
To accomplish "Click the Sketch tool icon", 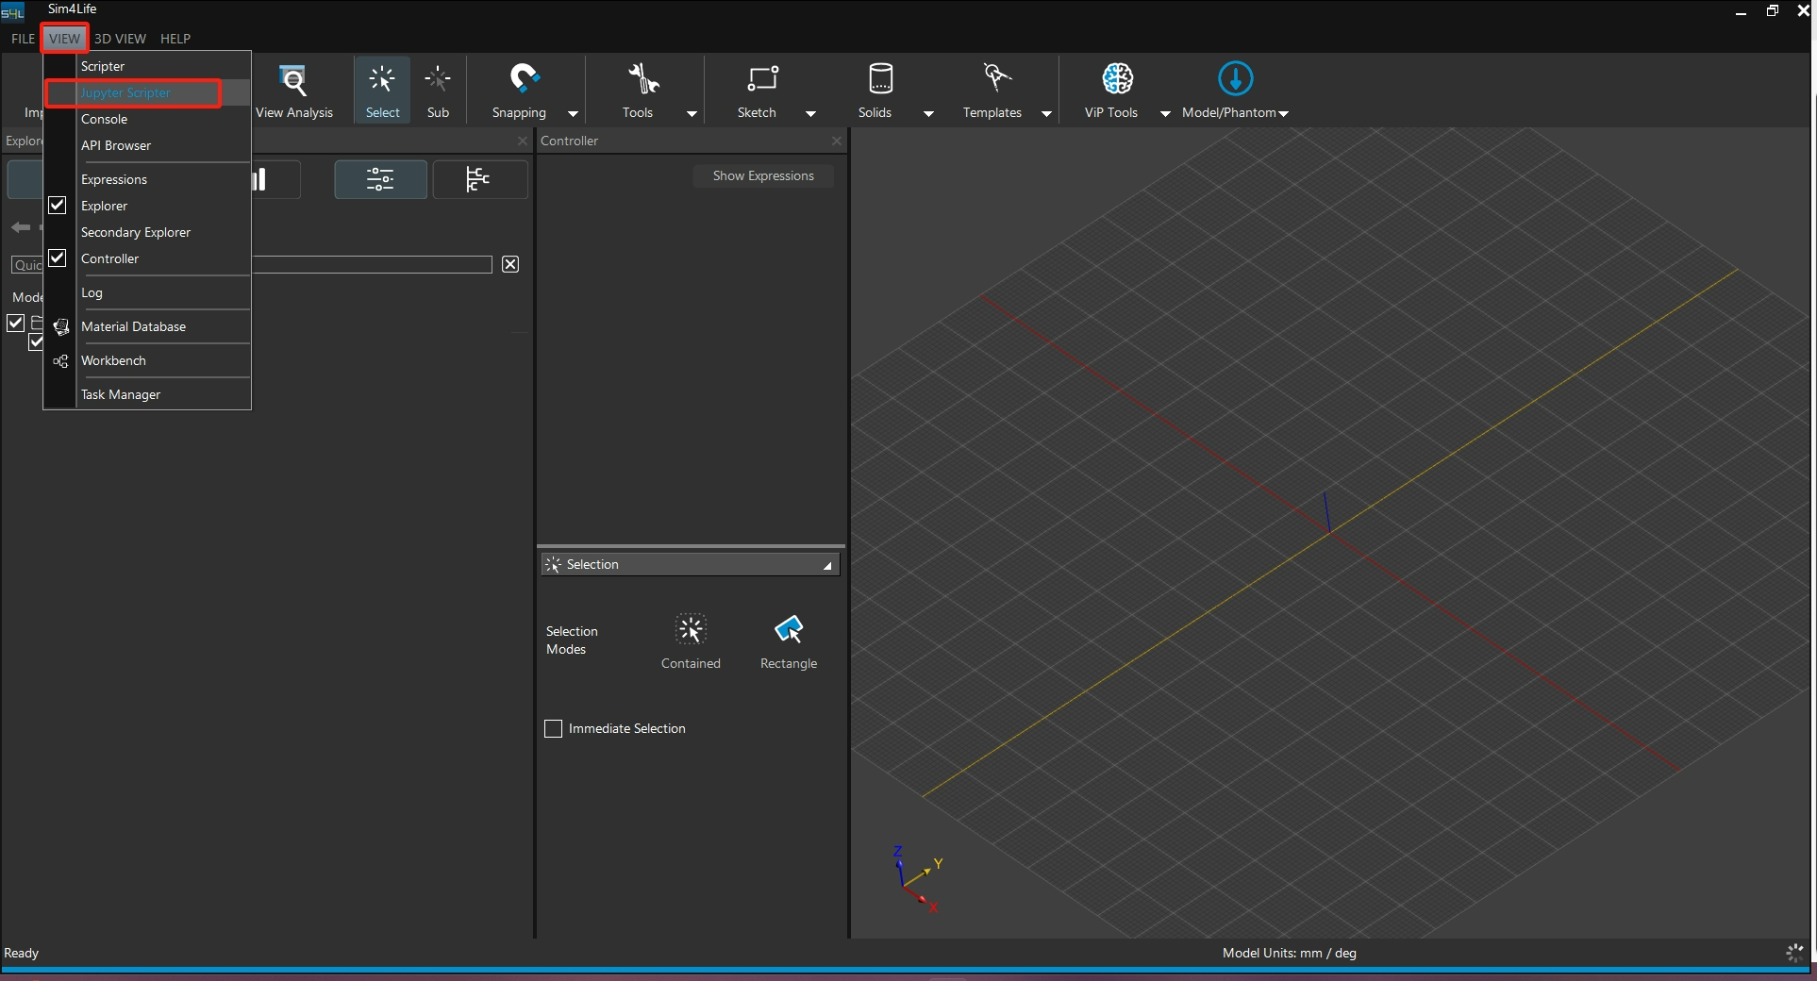I will pos(761,79).
